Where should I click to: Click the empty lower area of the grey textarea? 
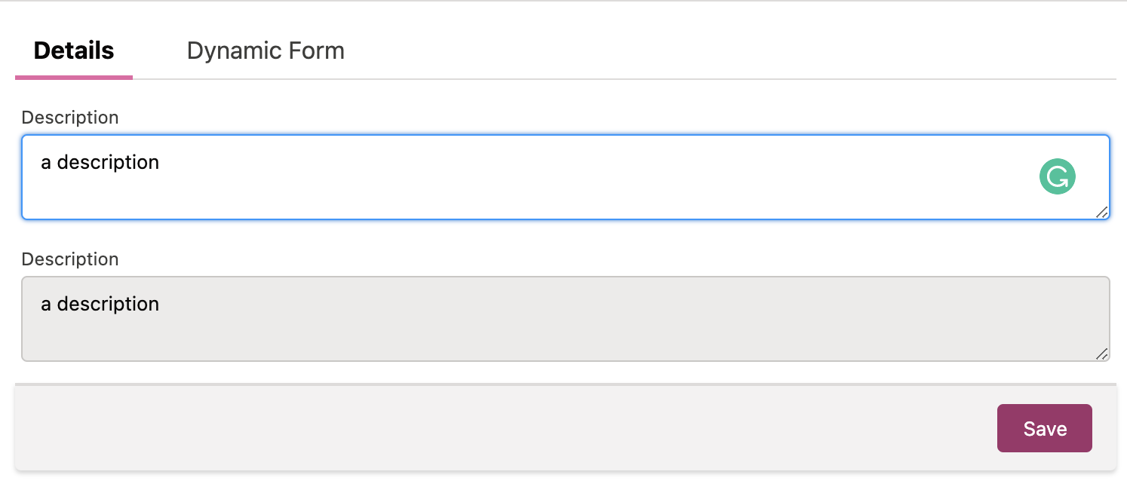coord(528,341)
